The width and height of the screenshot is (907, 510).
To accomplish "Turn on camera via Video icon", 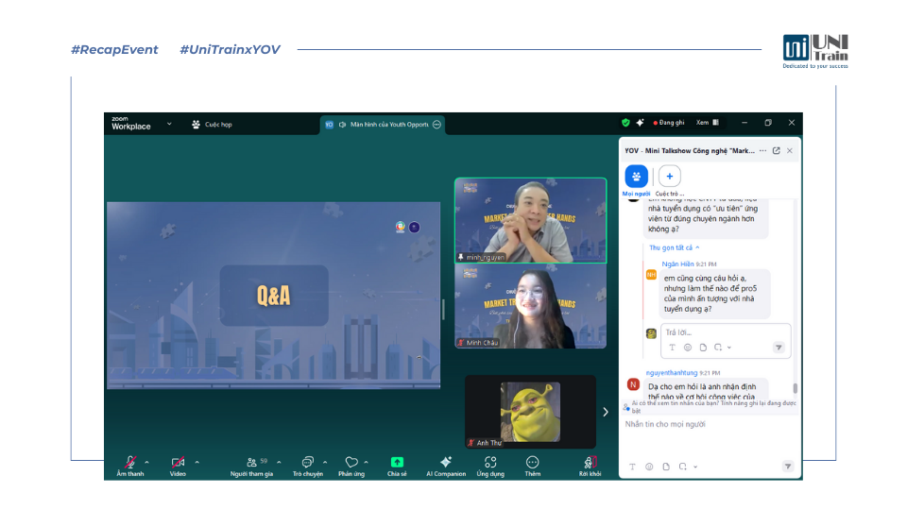I will [178, 462].
